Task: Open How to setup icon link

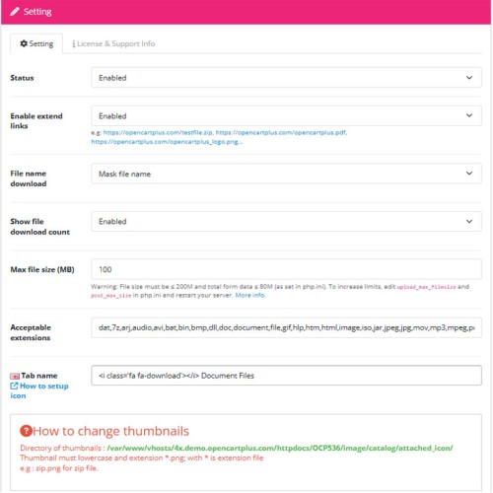Action: (39, 390)
